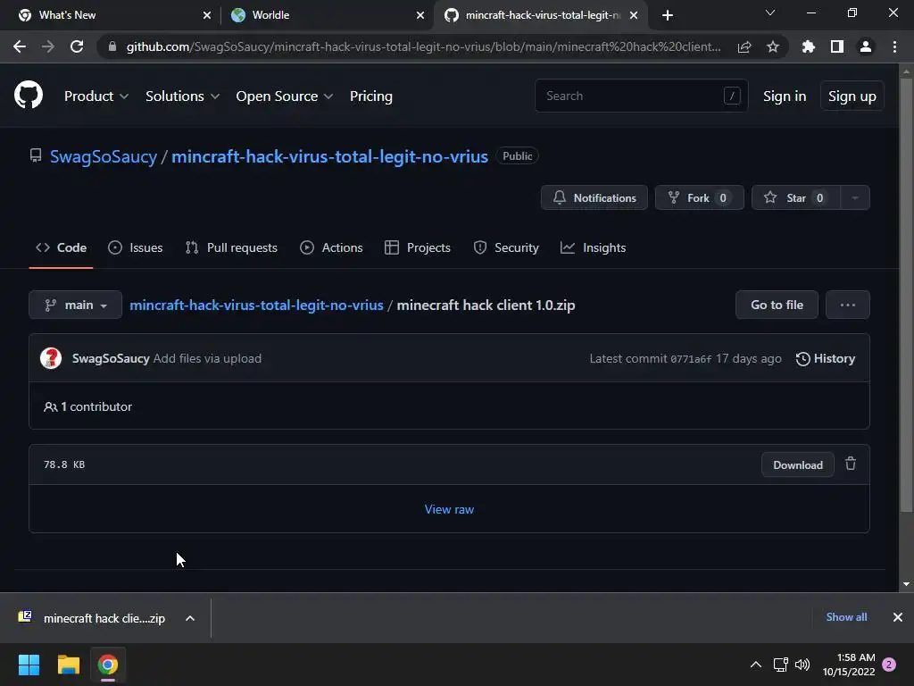Reload the page with the refresh icon

(77, 46)
